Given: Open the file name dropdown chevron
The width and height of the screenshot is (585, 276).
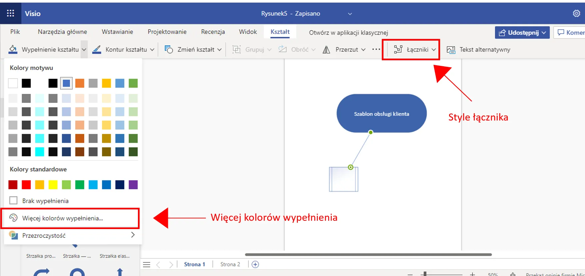Looking at the screenshot, I should click(x=350, y=14).
